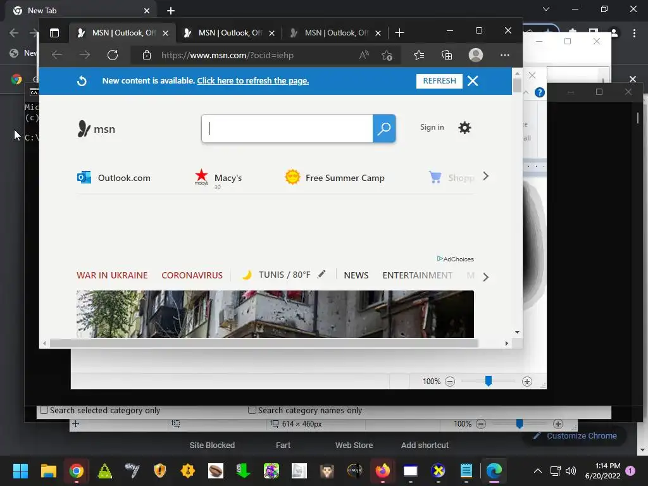Open Firefox from taskbar

(x=383, y=471)
